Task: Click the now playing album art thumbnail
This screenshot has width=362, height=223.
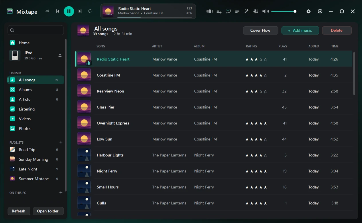Action: tap(108, 11)
